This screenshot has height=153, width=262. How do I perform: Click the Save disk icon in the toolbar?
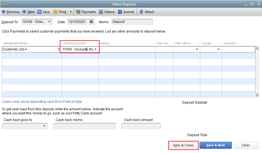[39, 12]
